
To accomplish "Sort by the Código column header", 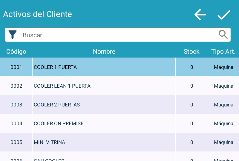I will [x=16, y=52].
